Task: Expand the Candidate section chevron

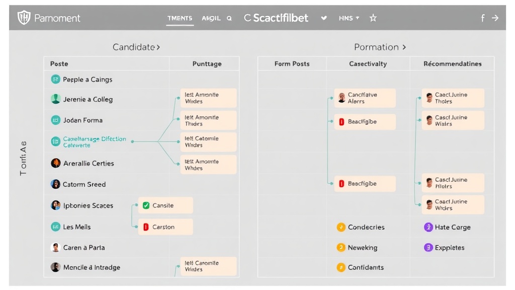Action: point(158,47)
